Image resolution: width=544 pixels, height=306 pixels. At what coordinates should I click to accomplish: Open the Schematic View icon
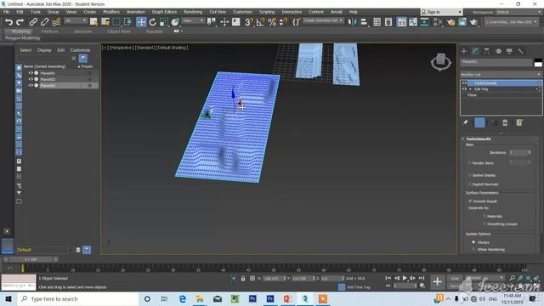click(x=424, y=22)
